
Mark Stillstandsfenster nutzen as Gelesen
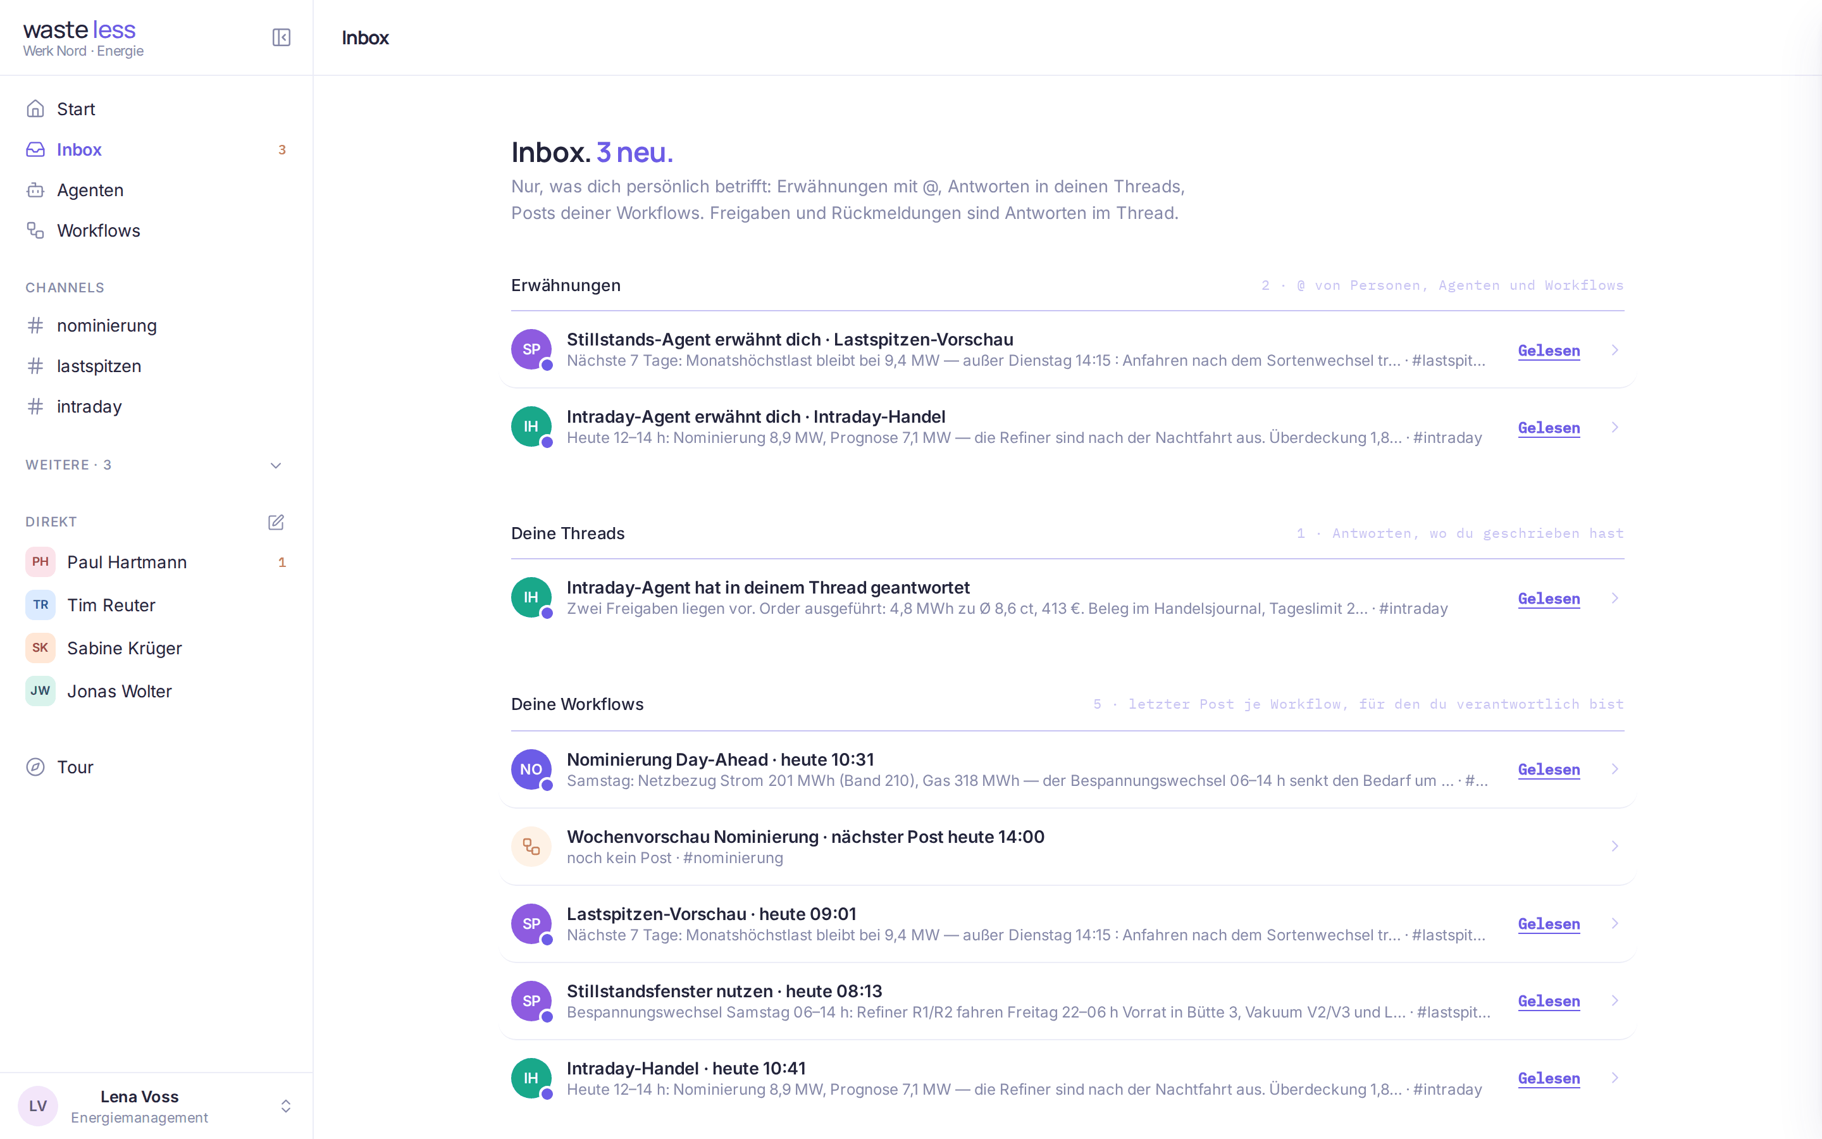(x=1549, y=1002)
